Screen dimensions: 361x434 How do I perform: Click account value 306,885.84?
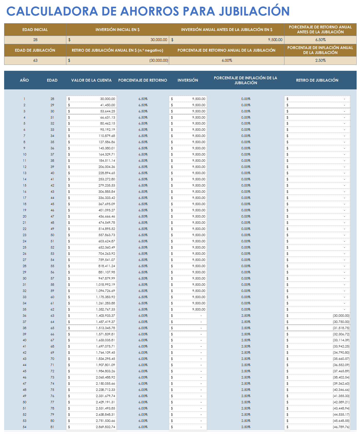coord(92,192)
